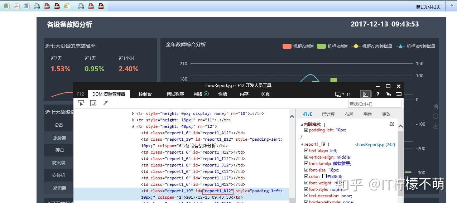
Task: Click the color picker eyedropper in F12 tools
Action: click(x=105, y=103)
